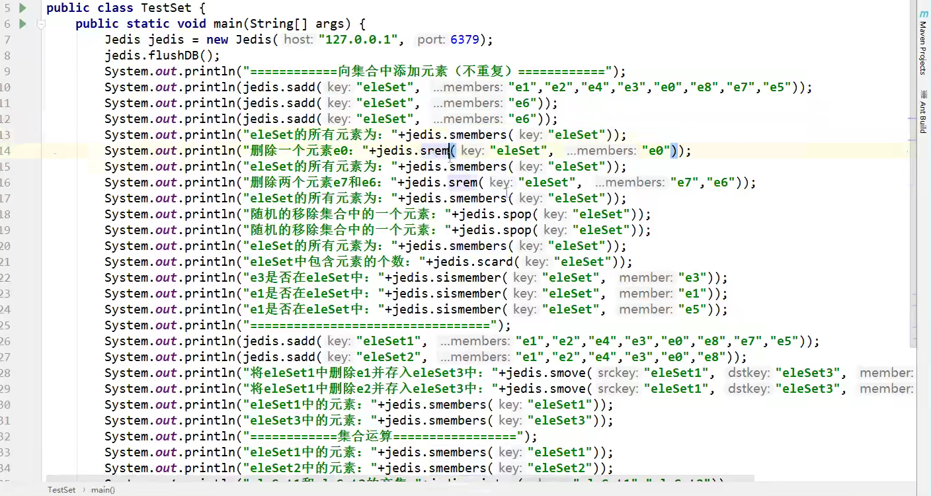Click the Ant Build ant icon

coord(923,95)
